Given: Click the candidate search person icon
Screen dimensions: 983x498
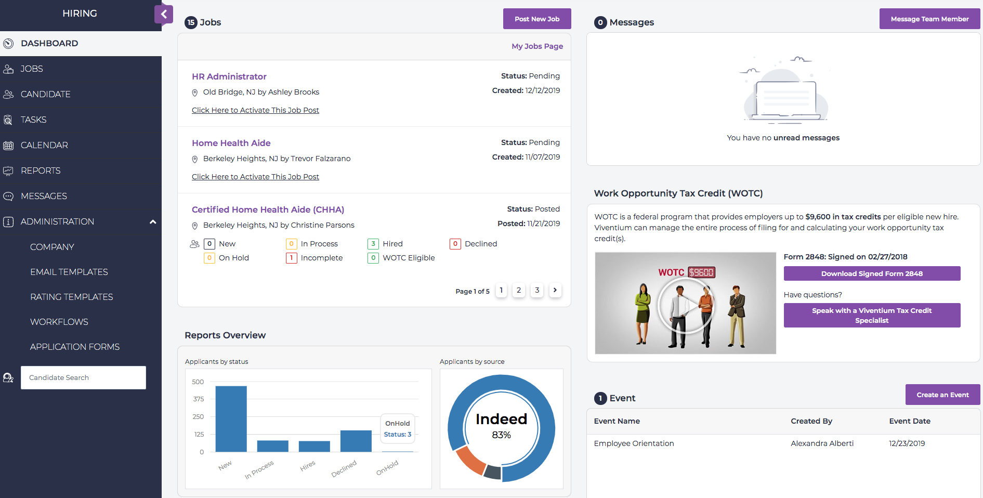Looking at the screenshot, I should tap(8, 378).
